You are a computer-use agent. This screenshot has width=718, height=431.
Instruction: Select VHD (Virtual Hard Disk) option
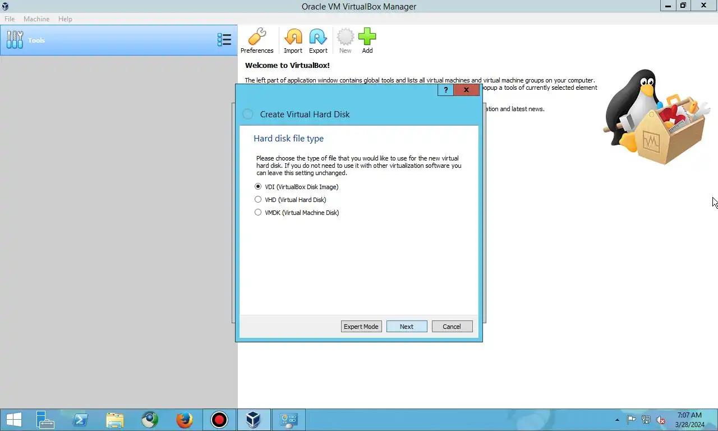point(291,200)
